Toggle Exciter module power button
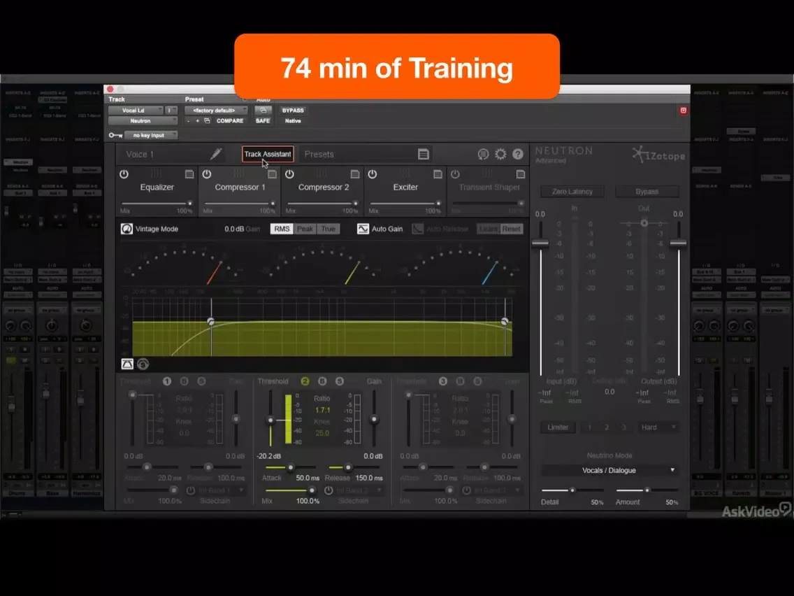 coord(372,174)
